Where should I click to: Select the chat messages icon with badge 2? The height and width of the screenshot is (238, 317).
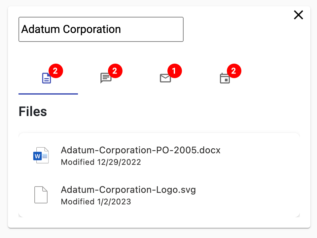pyautogui.click(x=106, y=78)
